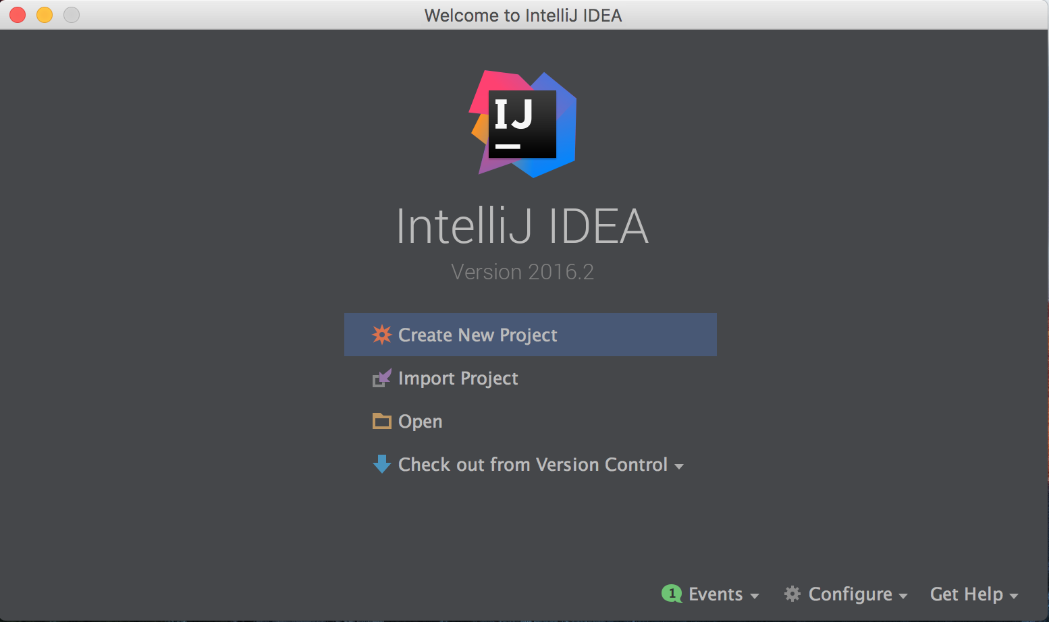Click the Events dropdown arrow

click(755, 596)
